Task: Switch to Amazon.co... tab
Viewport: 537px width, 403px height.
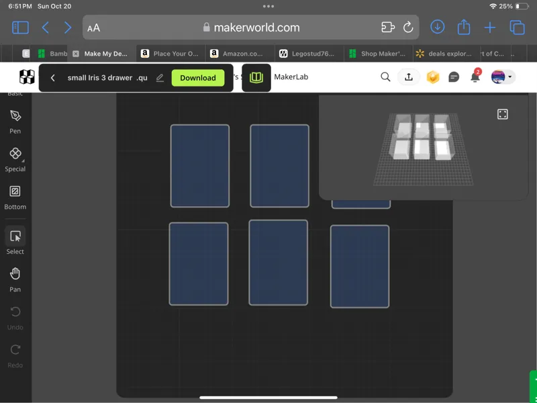Action: [x=240, y=54]
